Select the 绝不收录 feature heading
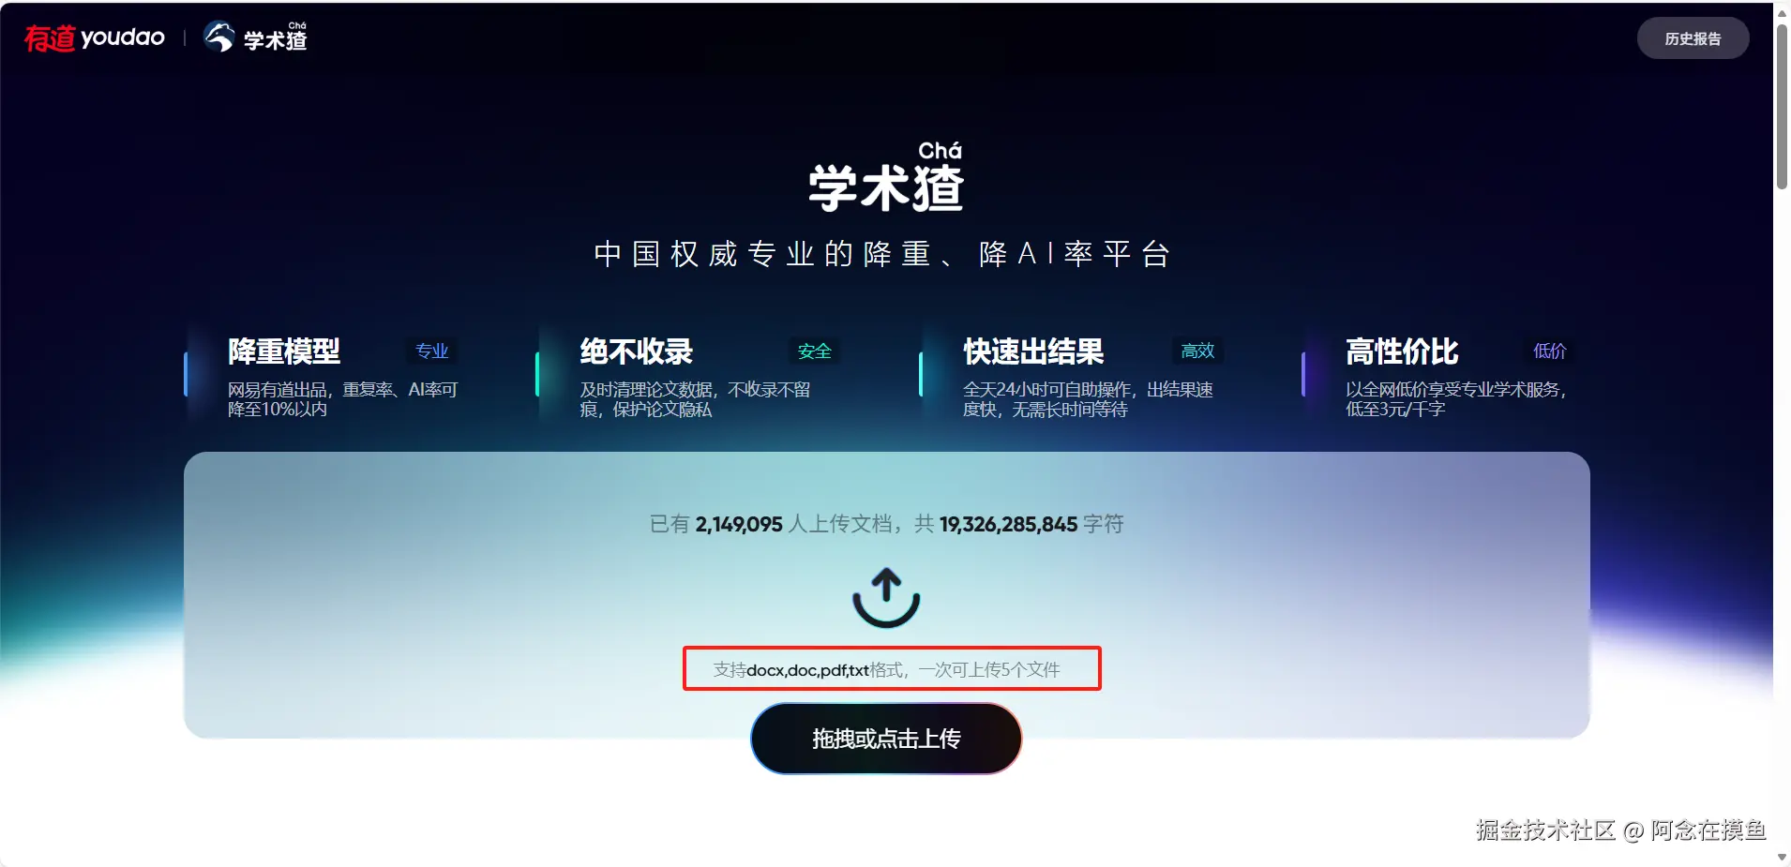This screenshot has height=867, width=1791. pos(636,351)
